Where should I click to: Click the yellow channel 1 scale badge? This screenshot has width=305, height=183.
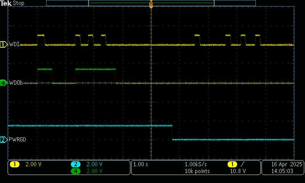coord(14,164)
